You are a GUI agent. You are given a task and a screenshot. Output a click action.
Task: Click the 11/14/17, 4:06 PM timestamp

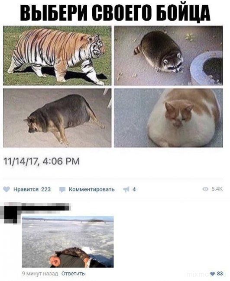[42, 161]
